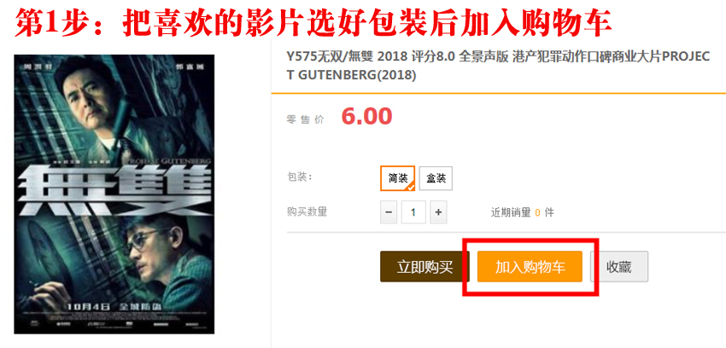Image resolution: width=726 pixels, height=348 pixels.
Task: Click the 近期销量 label
Action: (x=511, y=213)
